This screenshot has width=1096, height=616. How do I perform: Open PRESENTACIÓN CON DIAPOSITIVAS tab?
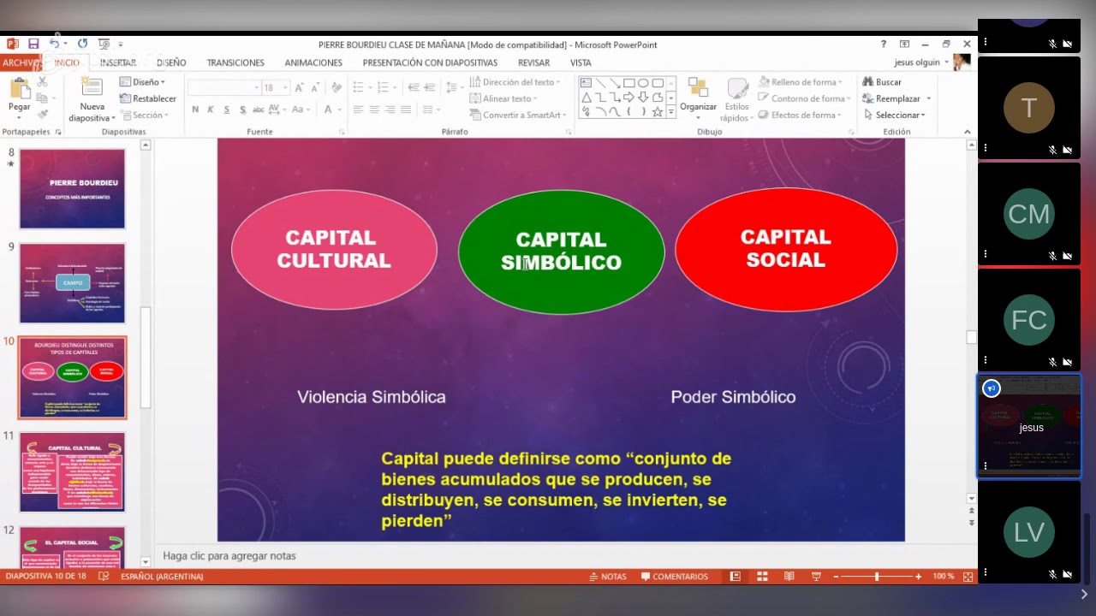(x=430, y=62)
